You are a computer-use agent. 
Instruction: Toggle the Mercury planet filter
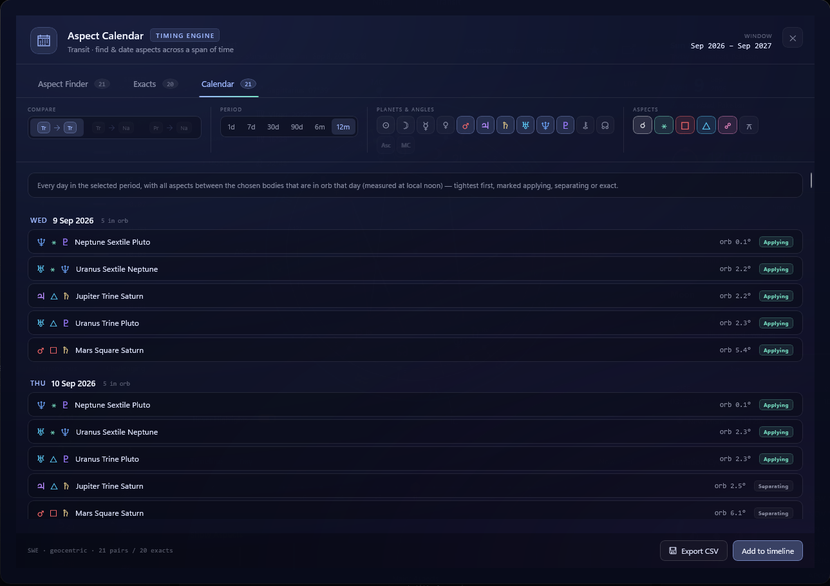point(426,126)
